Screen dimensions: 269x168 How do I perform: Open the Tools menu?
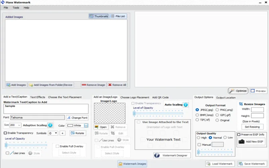pyautogui.click(x=16, y=8)
